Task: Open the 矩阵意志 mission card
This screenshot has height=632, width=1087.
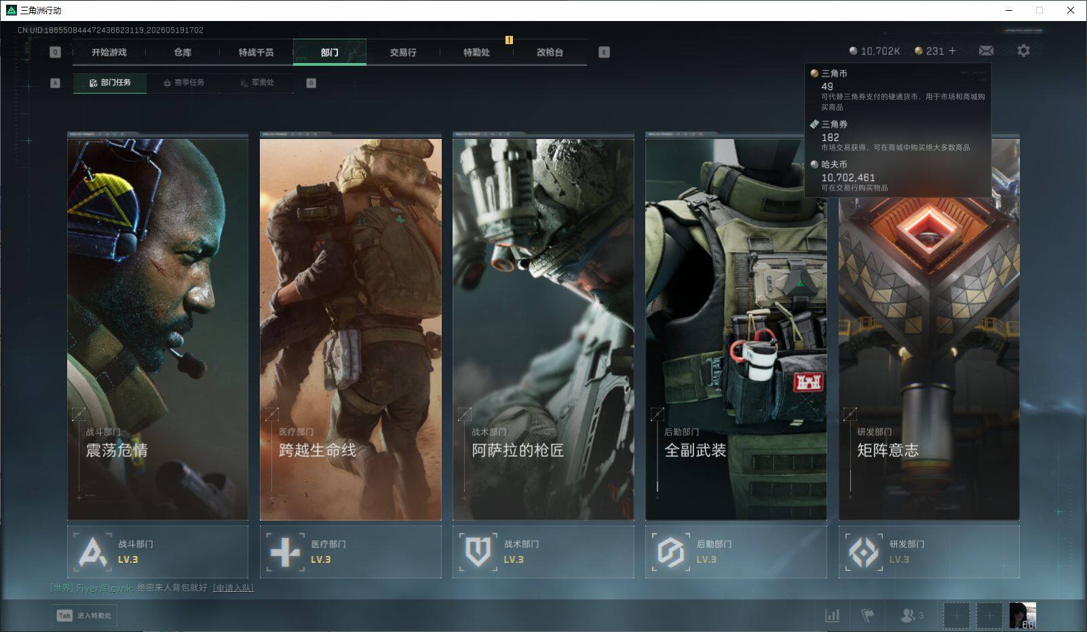Action: [x=929, y=327]
